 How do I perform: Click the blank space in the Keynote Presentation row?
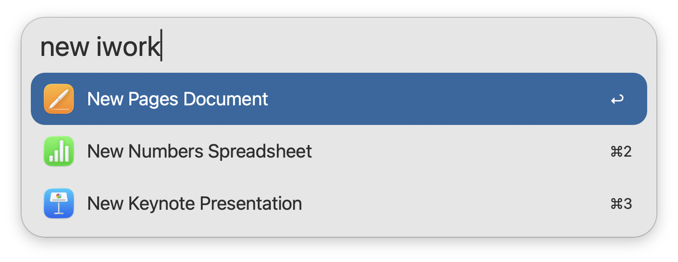pyautogui.click(x=453, y=203)
